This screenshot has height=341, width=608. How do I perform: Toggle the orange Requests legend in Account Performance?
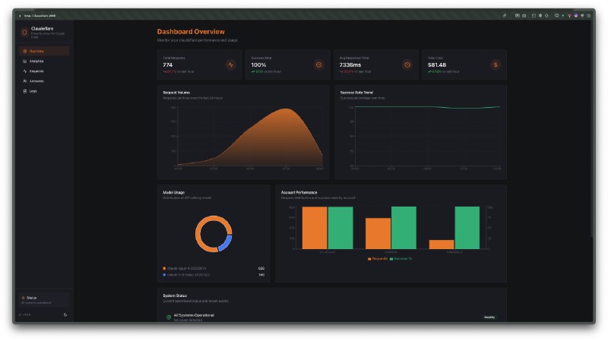pos(377,259)
